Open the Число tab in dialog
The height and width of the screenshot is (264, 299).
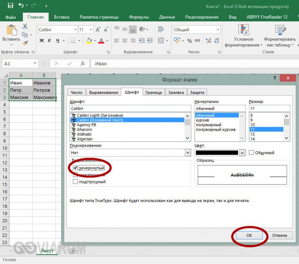pyautogui.click(x=76, y=92)
